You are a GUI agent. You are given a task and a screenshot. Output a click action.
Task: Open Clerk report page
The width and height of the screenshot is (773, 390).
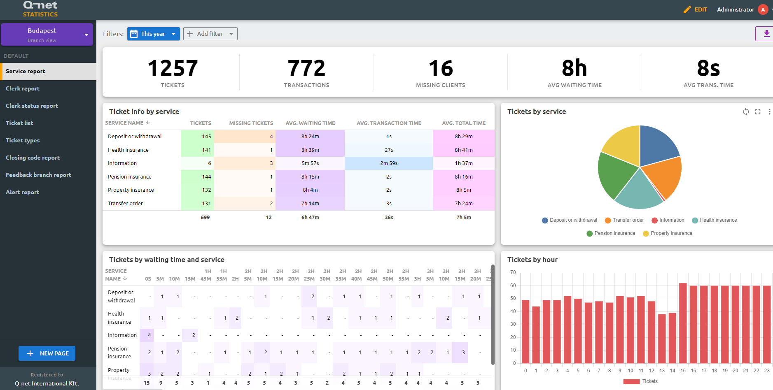coord(48,88)
